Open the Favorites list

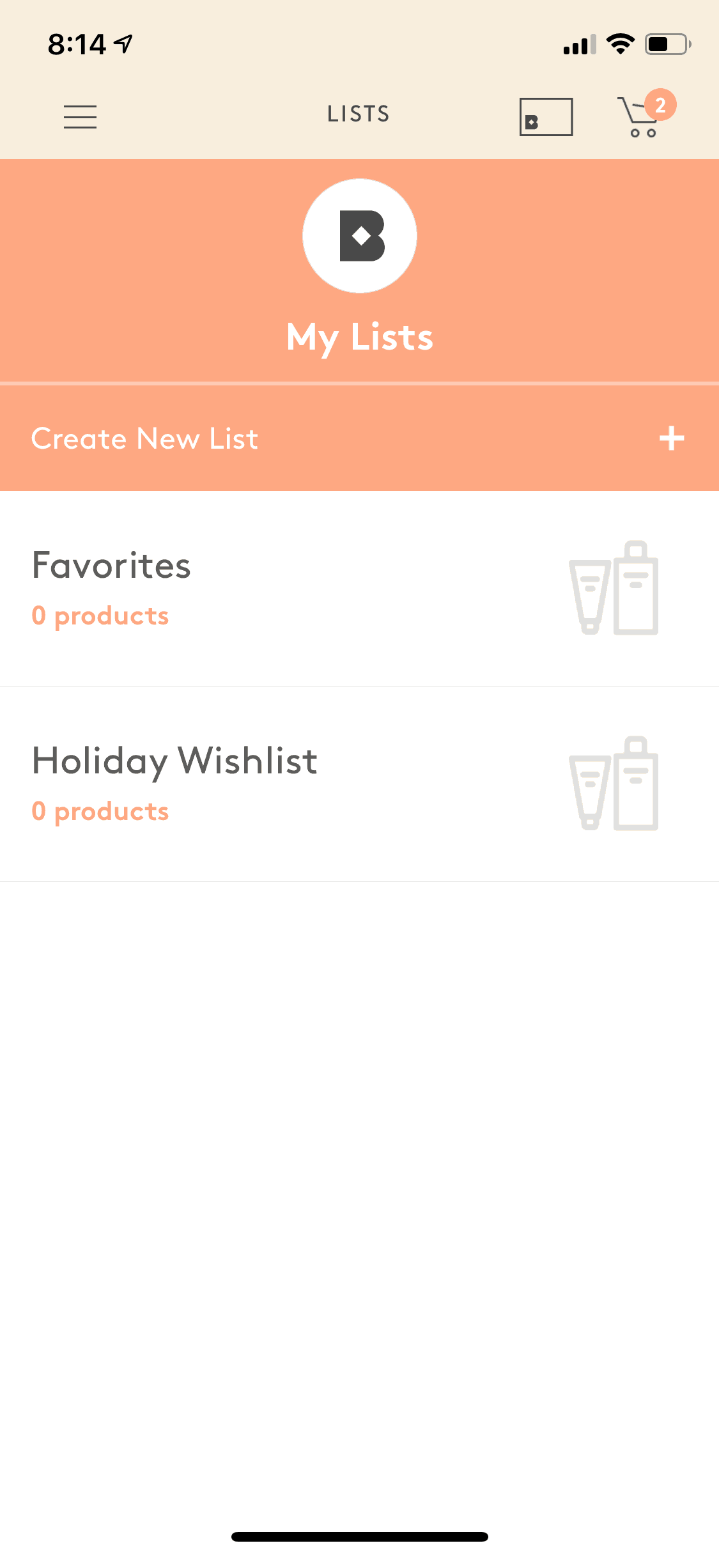coord(111,566)
